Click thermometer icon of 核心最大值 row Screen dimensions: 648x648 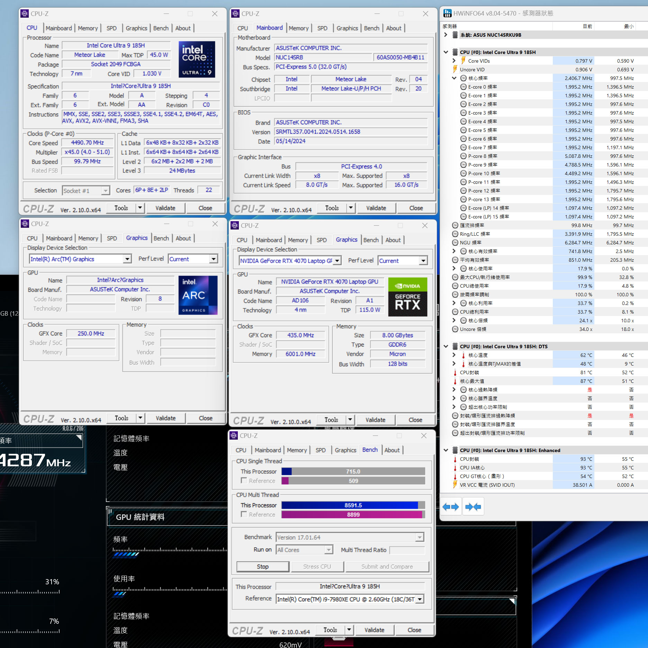455,381
